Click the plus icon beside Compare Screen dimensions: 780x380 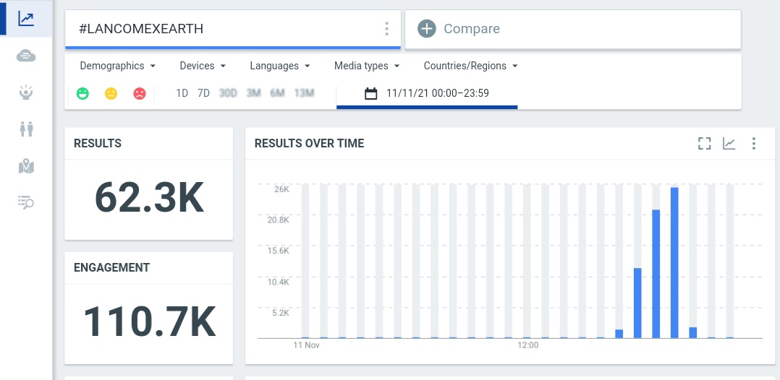pyautogui.click(x=427, y=29)
